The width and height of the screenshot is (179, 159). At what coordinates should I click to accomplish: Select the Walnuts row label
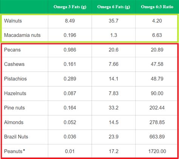(x=13, y=21)
